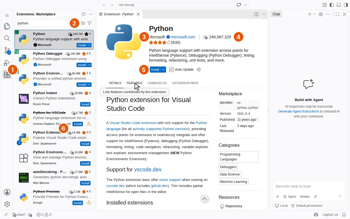
Task: Split the editor to the right
Action: pos(256,14)
